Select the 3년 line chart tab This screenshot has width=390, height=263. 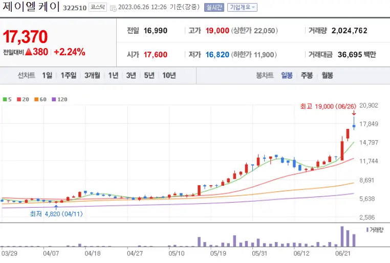131,75
